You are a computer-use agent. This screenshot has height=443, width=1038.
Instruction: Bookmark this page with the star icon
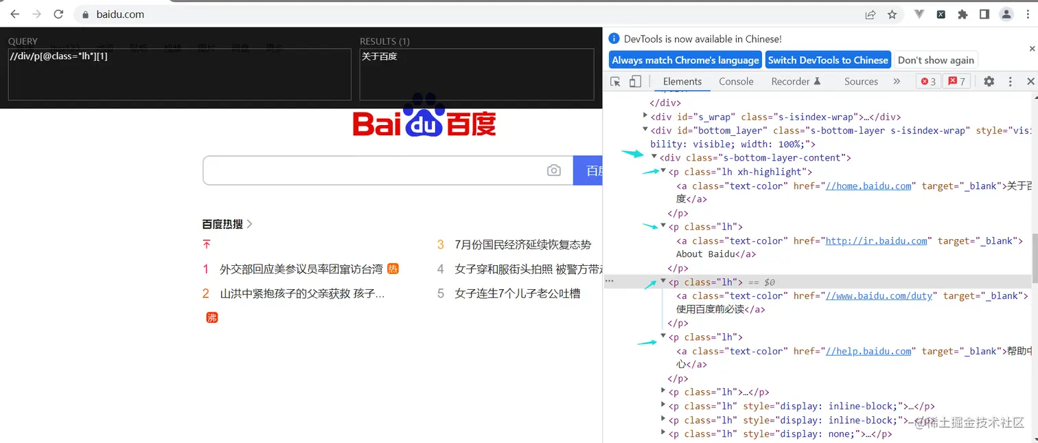pyautogui.click(x=892, y=14)
